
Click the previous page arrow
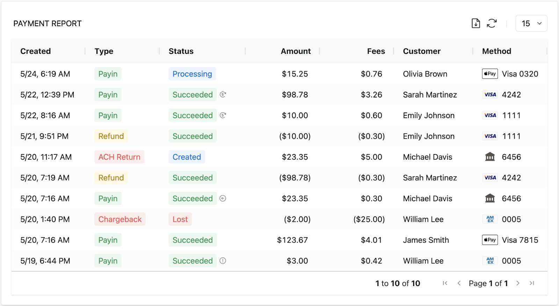[x=459, y=283]
